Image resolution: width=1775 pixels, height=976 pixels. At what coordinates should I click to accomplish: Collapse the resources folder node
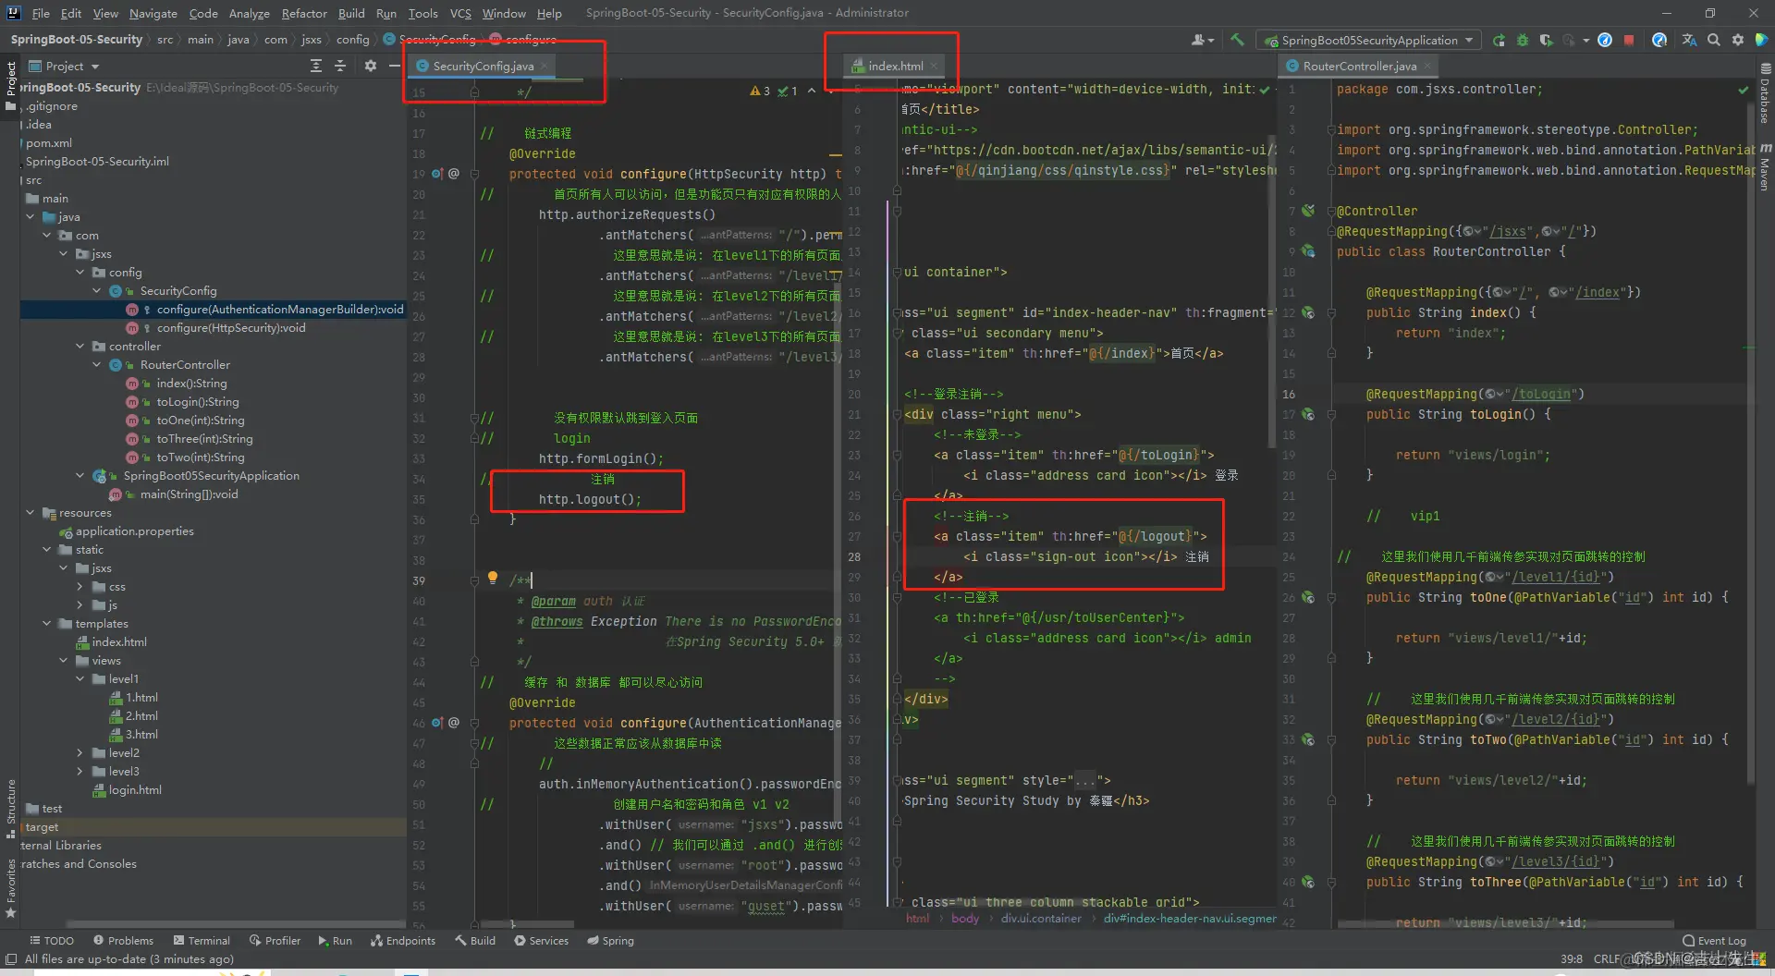(31, 513)
